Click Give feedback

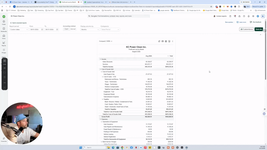point(256,22)
